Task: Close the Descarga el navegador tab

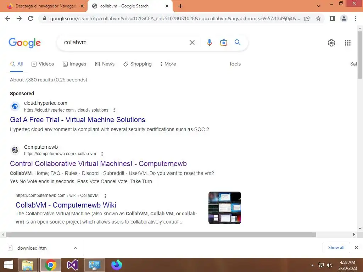Action: click(x=82, y=6)
